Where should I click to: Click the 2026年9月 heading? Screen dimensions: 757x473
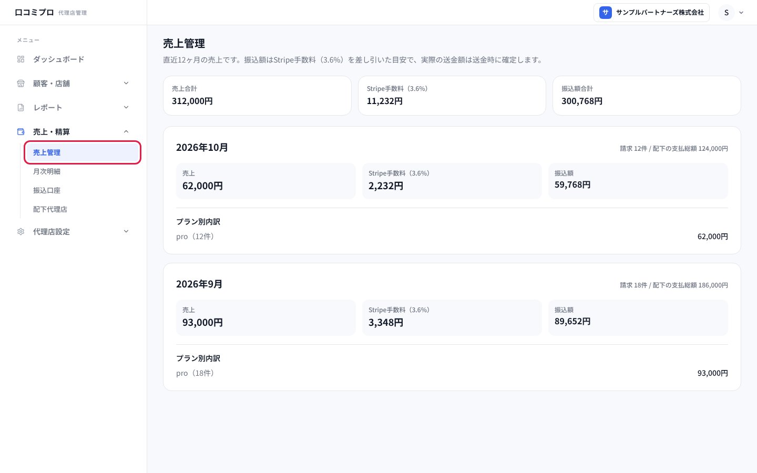click(199, 284)
